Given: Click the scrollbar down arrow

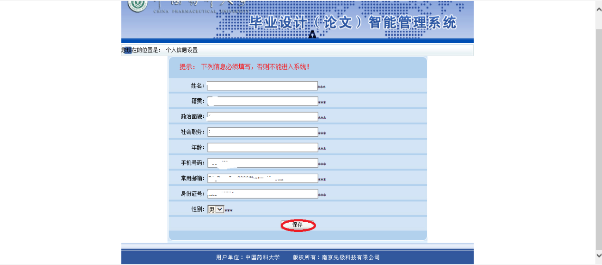Looking at the screenshot, I should (x=599, y=256).
